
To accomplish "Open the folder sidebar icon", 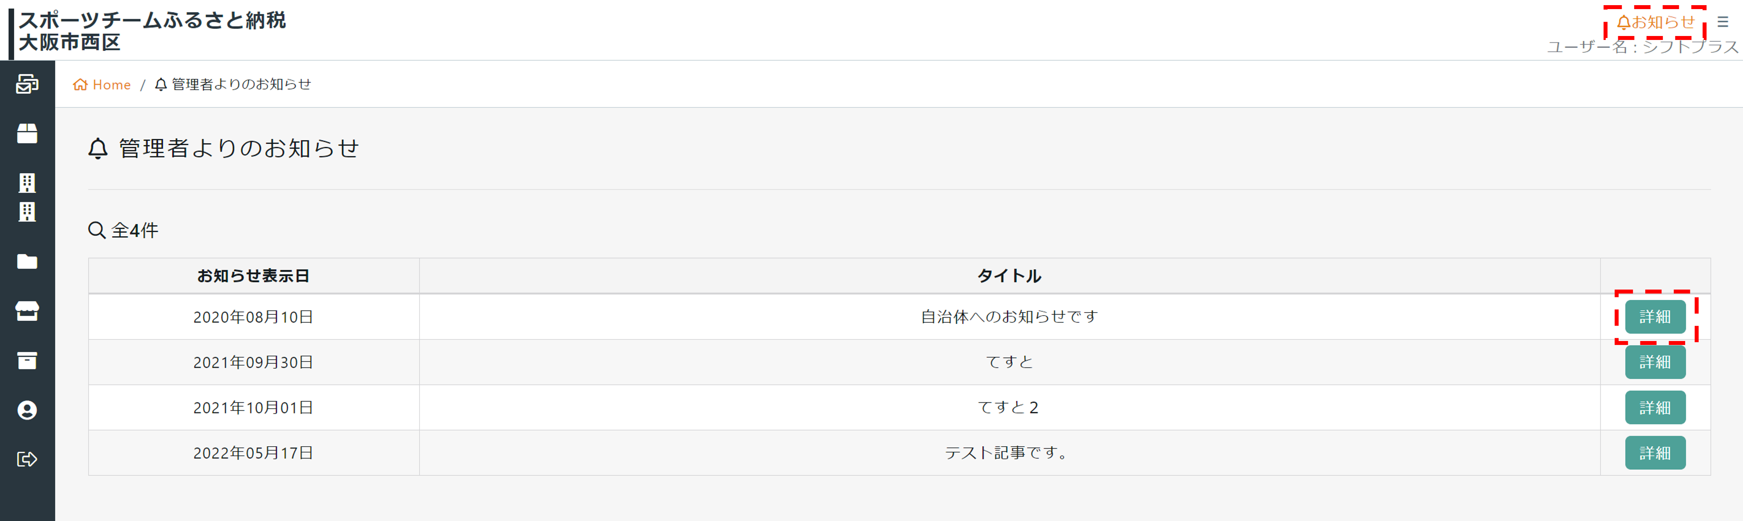I will [27, 261].
